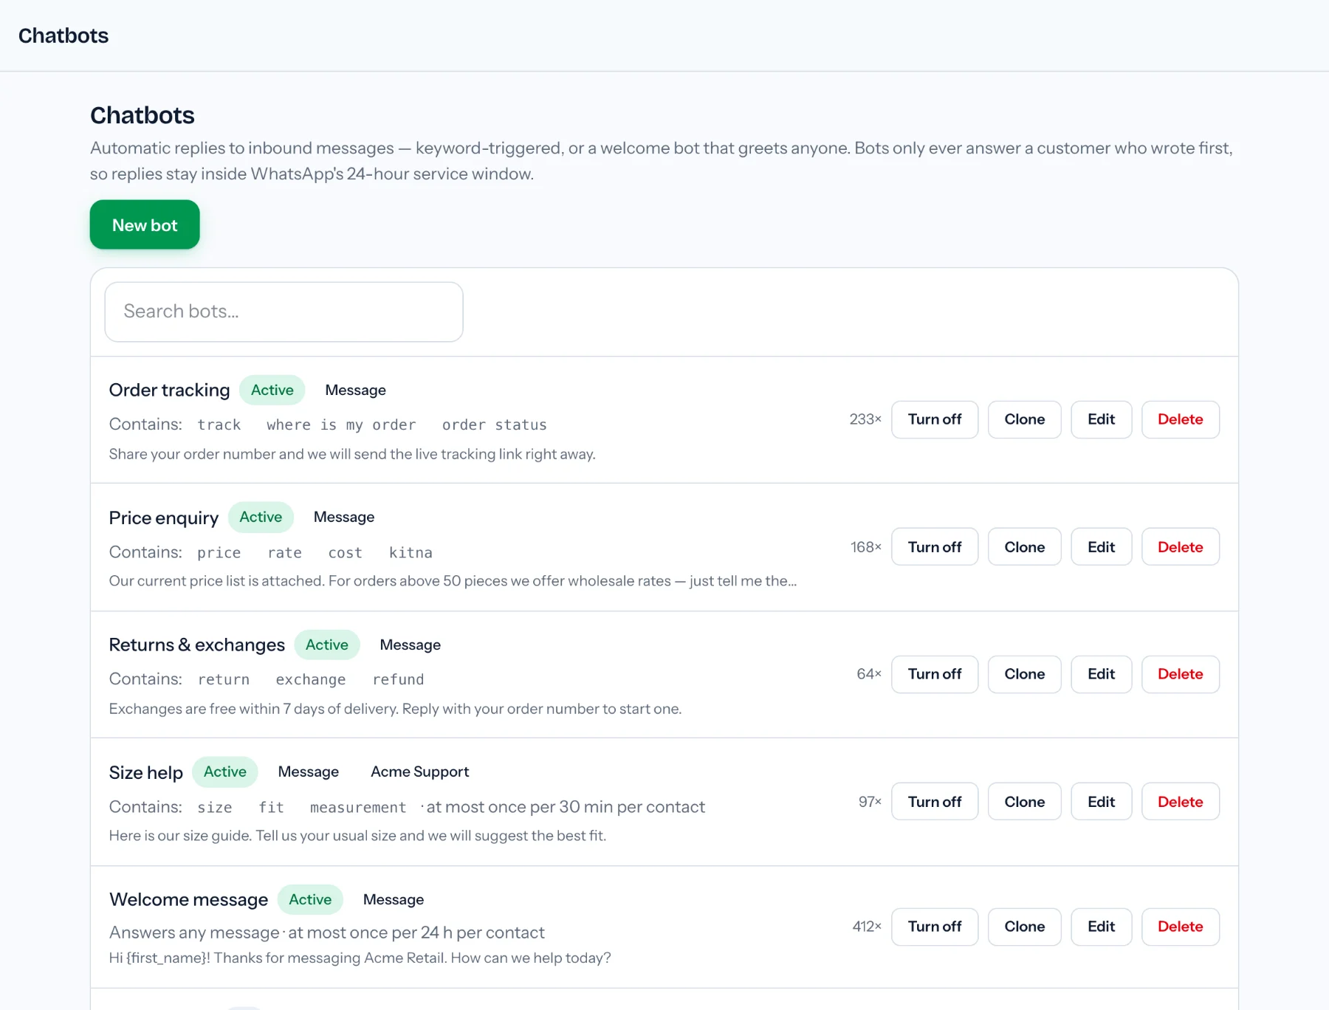
Task: Click the Chatbots title in the top bar
Action: click(63, 35)
